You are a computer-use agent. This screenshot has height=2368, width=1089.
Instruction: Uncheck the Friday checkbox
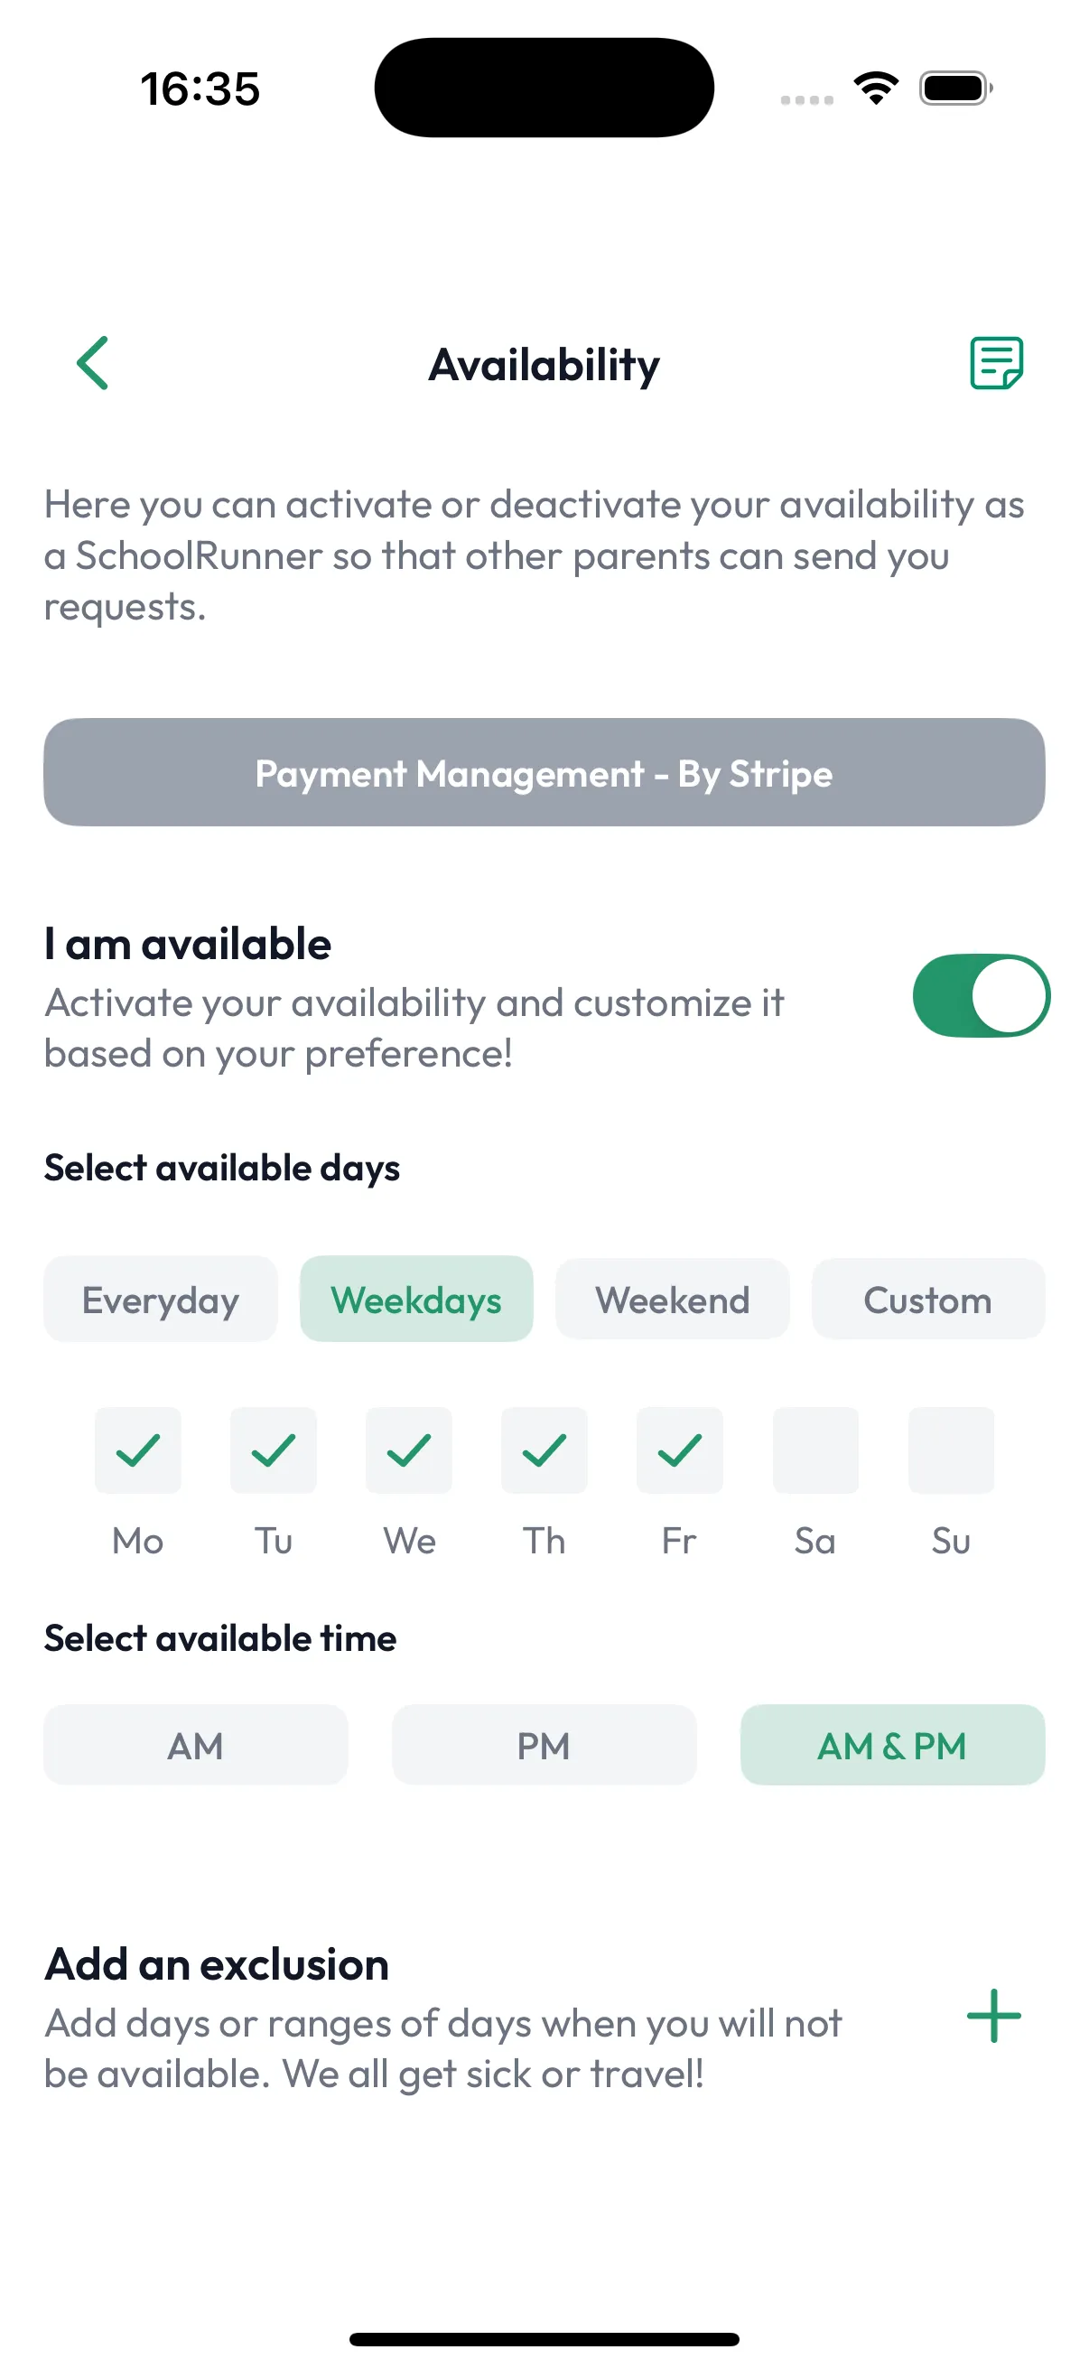click(679, 1450)
